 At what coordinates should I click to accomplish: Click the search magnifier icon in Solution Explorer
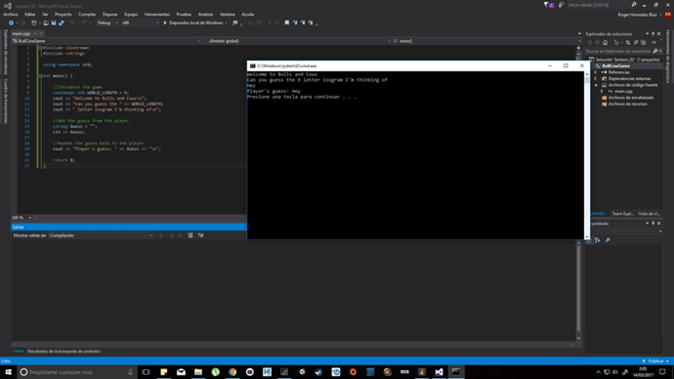pos(655,51)
